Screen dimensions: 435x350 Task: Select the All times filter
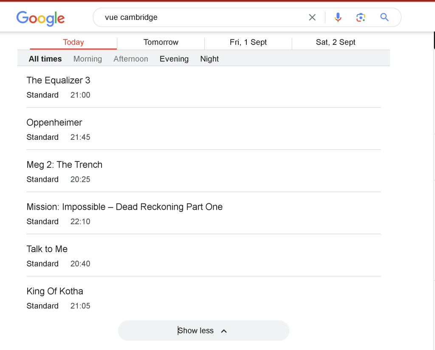pyautogui.click(x=45, y=59)
